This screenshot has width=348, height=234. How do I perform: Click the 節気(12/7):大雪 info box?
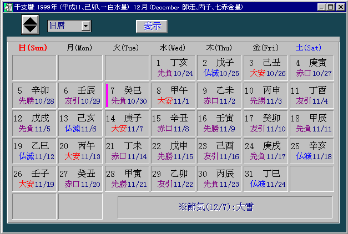click(225, 207)
